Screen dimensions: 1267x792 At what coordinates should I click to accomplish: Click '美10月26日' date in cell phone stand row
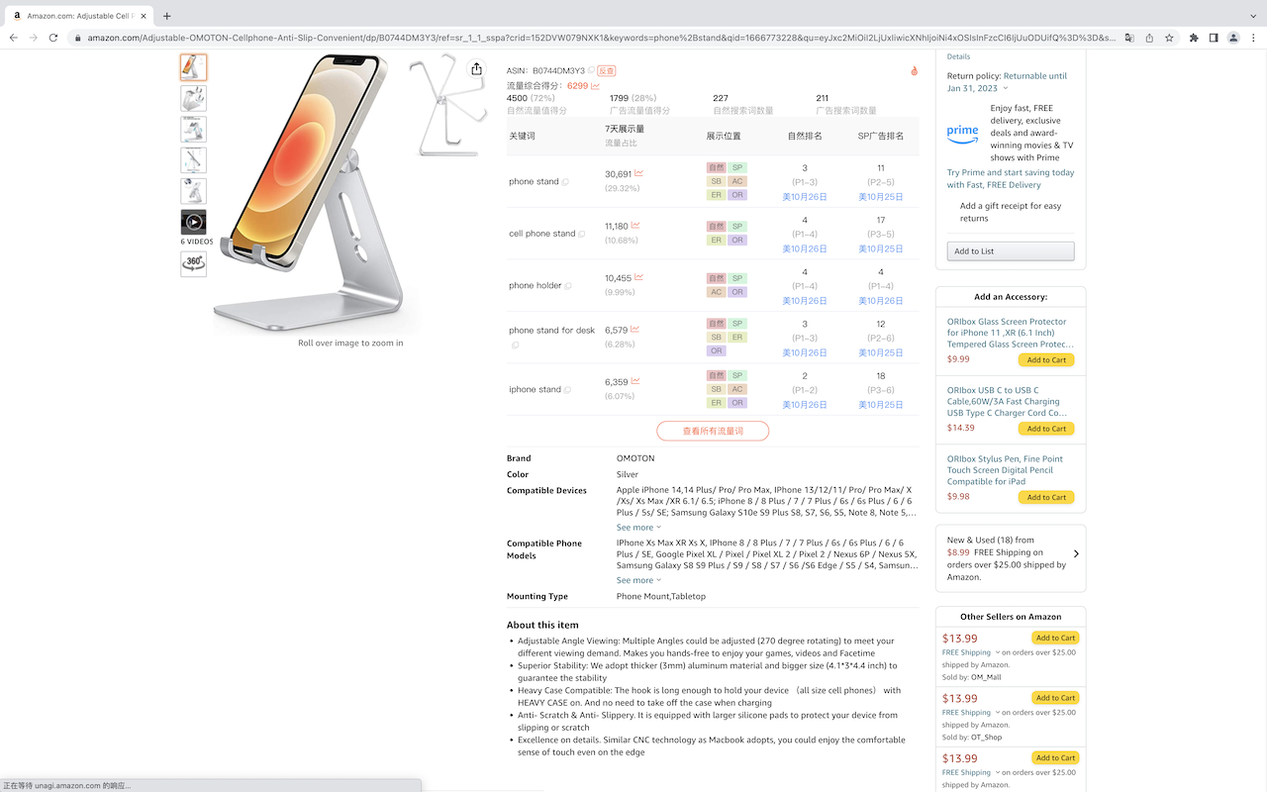805,248
